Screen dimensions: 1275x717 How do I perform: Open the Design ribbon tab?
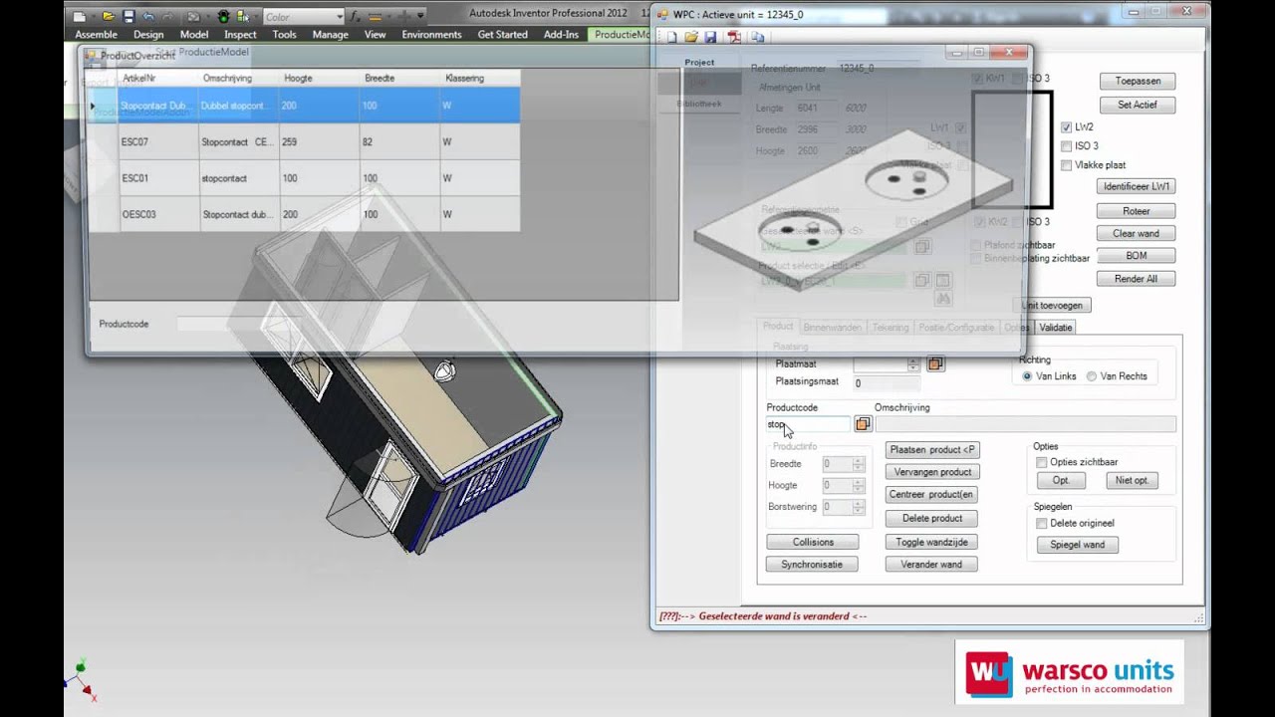click(148, 34)
